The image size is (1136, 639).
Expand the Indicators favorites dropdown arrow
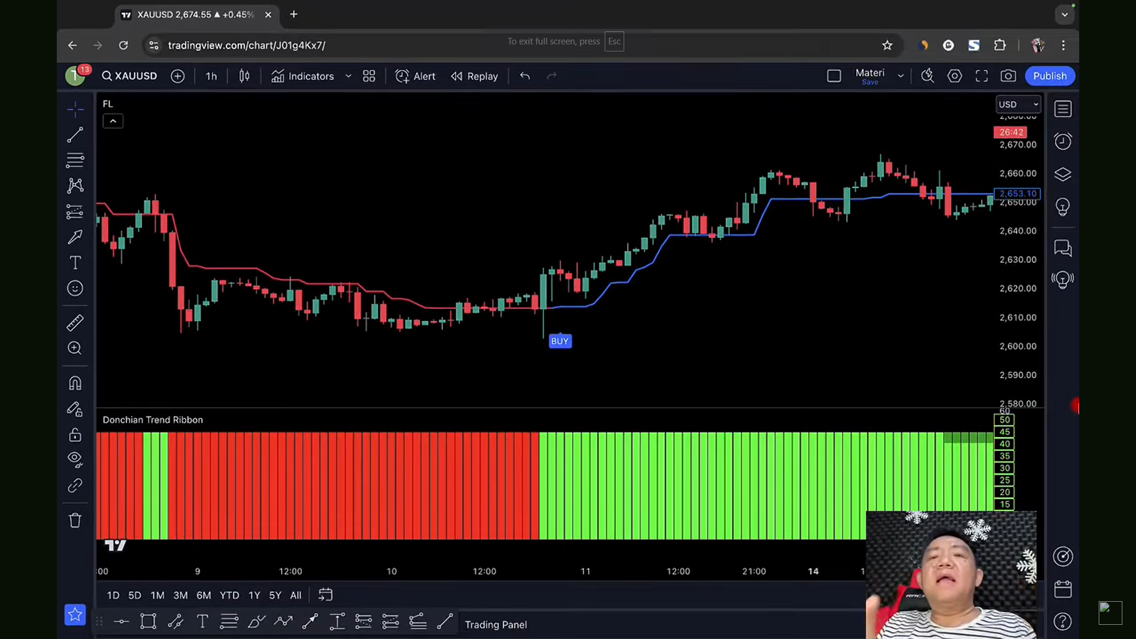[348, 76]
